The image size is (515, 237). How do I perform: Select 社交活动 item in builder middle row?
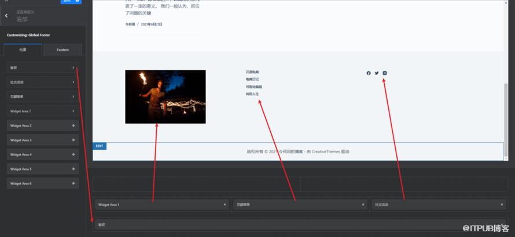439,205
